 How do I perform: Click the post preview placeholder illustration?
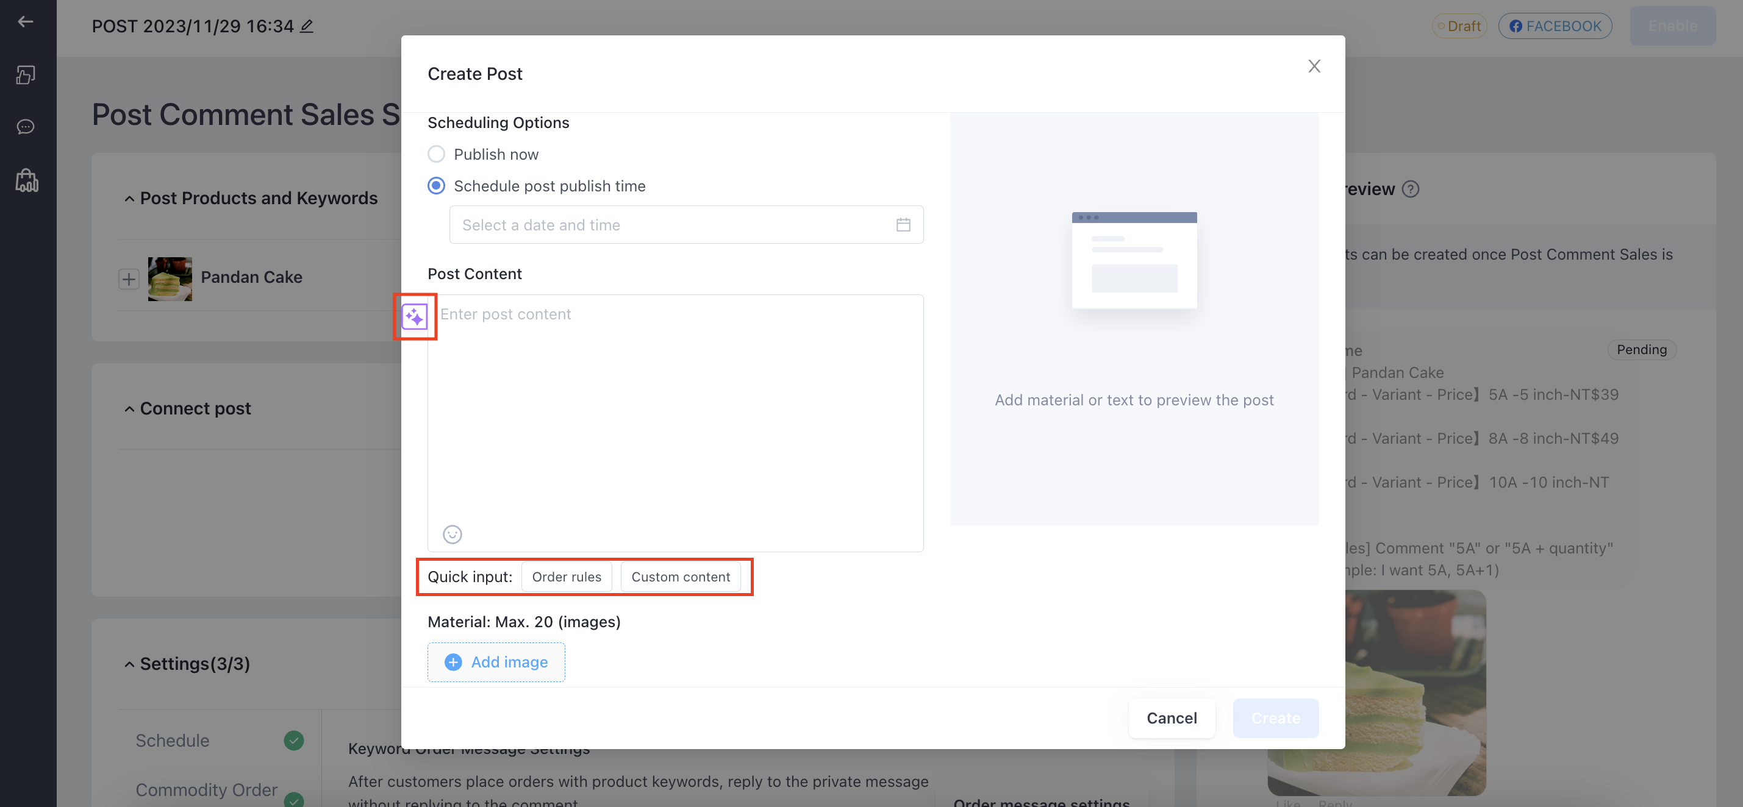point(1134,260)
